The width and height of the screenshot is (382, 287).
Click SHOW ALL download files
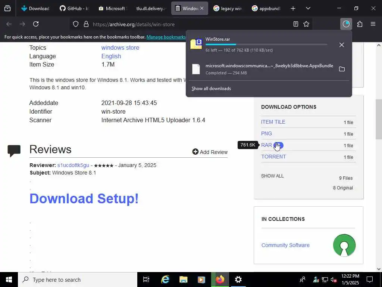[272, 176]
